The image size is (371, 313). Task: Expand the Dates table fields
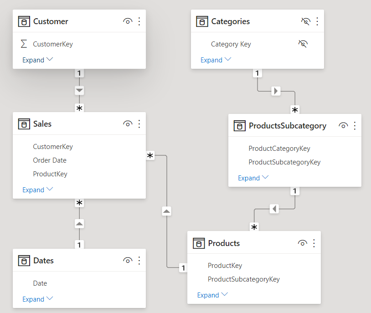[38, 299]
